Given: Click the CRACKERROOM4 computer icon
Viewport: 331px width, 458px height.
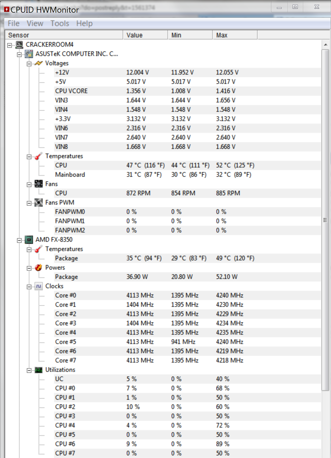Looking at the screenshot, I should point(19,45).
